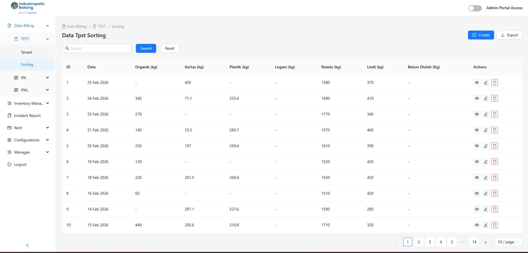Image resolution: width=528 pixels, height=253 pixels.
Task: Click the Export button
Action: (509, 35)
